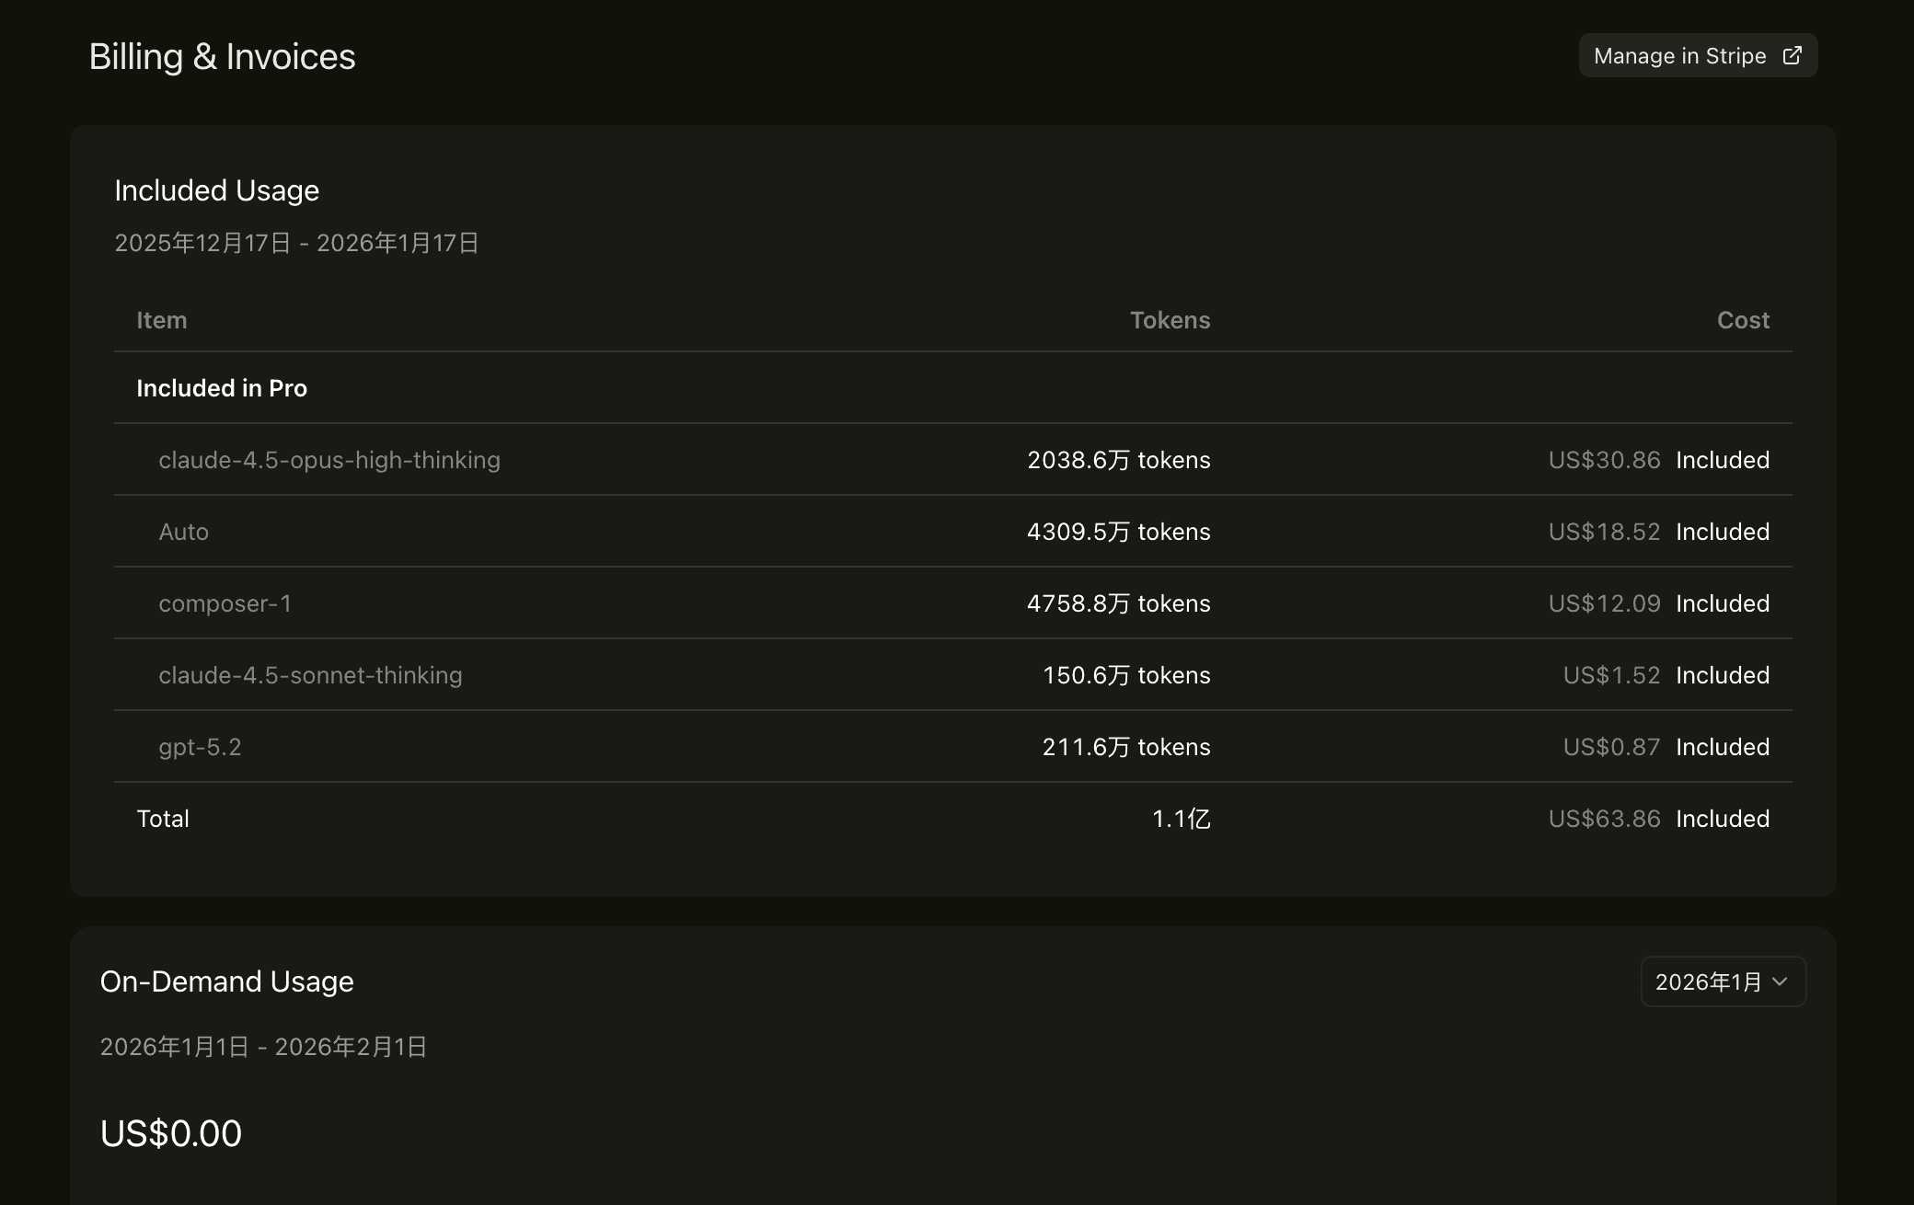The height and width of the screenshot is (1205, 1914).
Task: Select the gpt-5.2 usage row
Action: (x=200, y=747)
